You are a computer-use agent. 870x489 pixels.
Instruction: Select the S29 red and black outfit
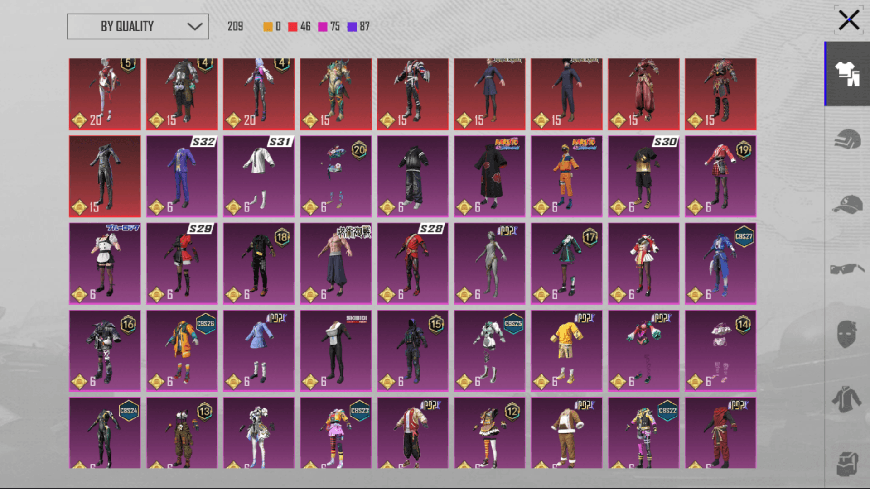[182, 263]
